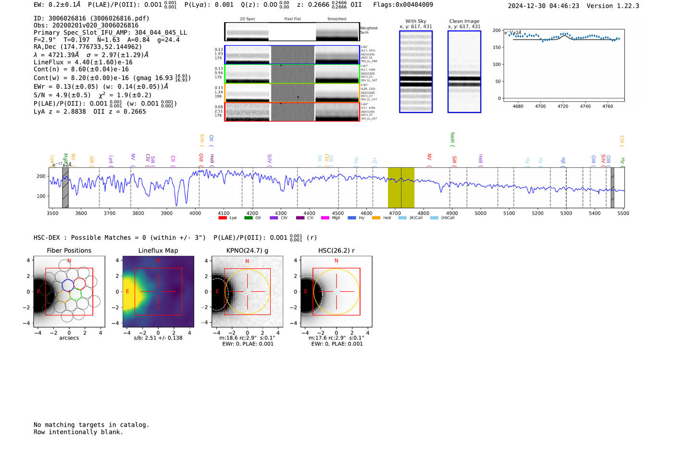Viewport: 673px width, 458px height.
Task: Select the blue-bordered fiber spectrum row
Action: (292, 55)
